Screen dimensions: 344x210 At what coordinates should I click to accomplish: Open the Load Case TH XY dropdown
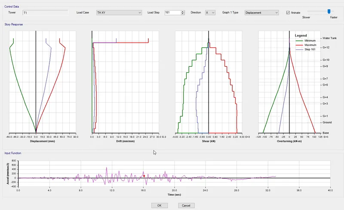coord(119,13)
